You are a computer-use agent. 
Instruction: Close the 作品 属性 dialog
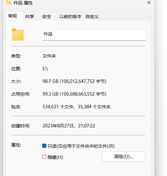click(x=149, y=3)
